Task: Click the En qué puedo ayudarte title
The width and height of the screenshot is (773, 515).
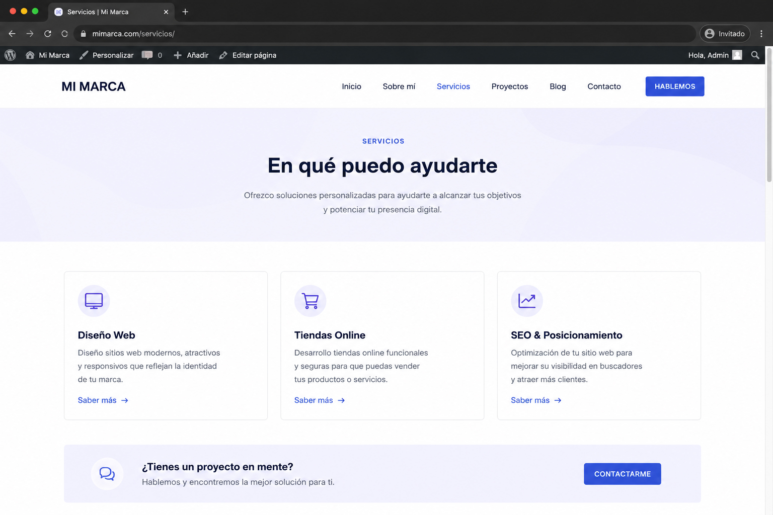Action: coord(382,165)
